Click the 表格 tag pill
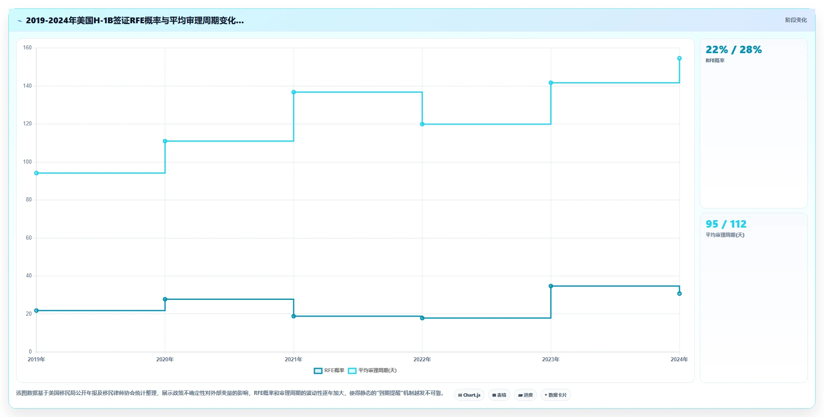 499,395
